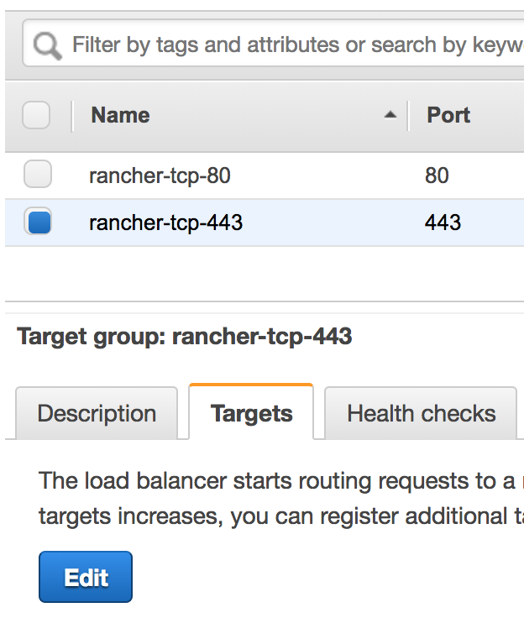The width and height of the screenshot is (524, 618).
Task: Click the rancher-tcp-443 target group name
Action: tap(165, 223)
